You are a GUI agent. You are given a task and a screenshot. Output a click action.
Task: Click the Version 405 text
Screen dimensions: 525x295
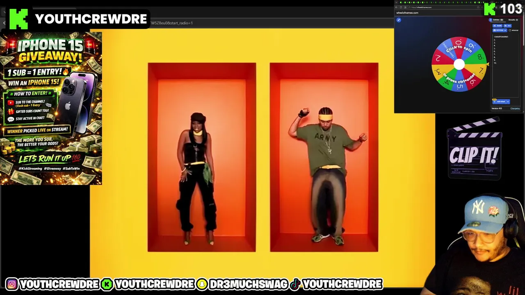tap(497, 109)
